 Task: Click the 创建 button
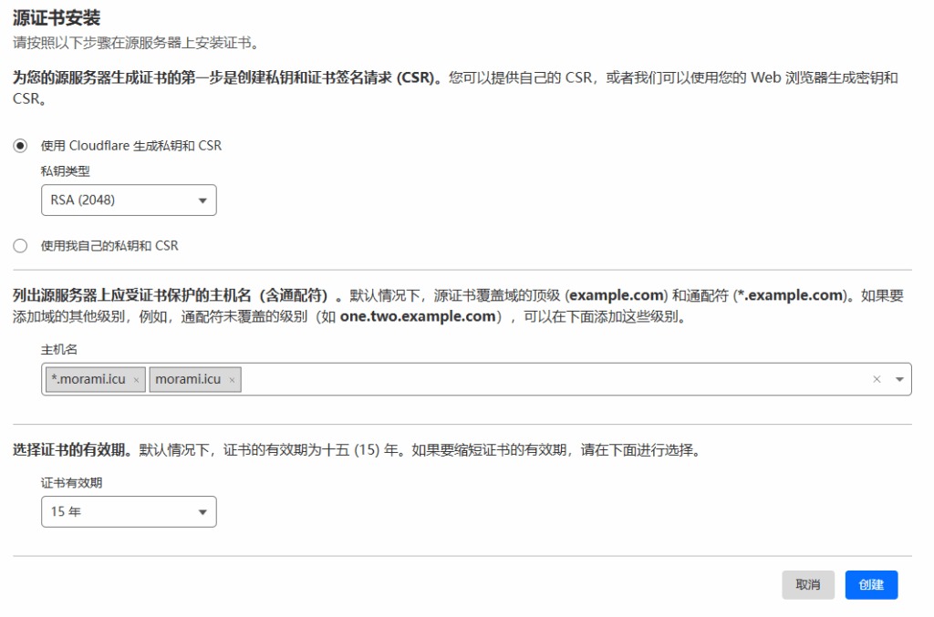tap(871, 585)
